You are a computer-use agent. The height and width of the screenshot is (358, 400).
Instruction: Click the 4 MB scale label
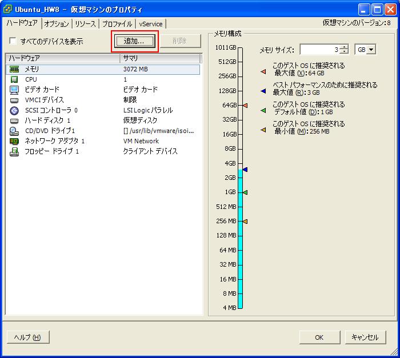tap(230, 308)
